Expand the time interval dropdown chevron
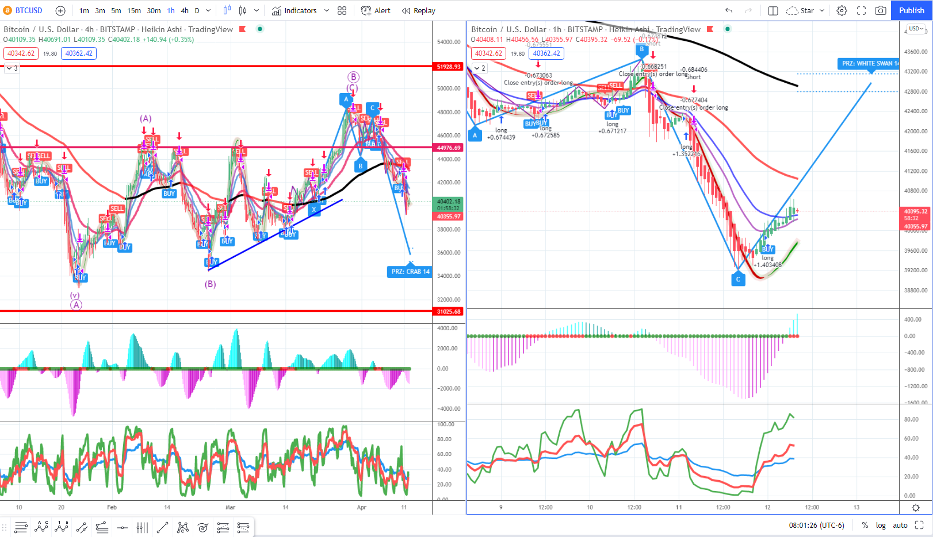This screenshot has height=537, width=933. [x=208, y=10]
